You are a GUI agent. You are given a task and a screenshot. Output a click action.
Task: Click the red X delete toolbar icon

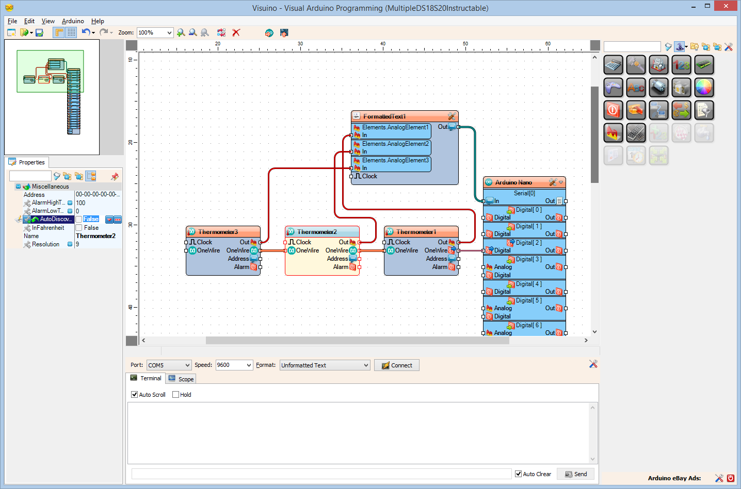click(x=236, y=32)
